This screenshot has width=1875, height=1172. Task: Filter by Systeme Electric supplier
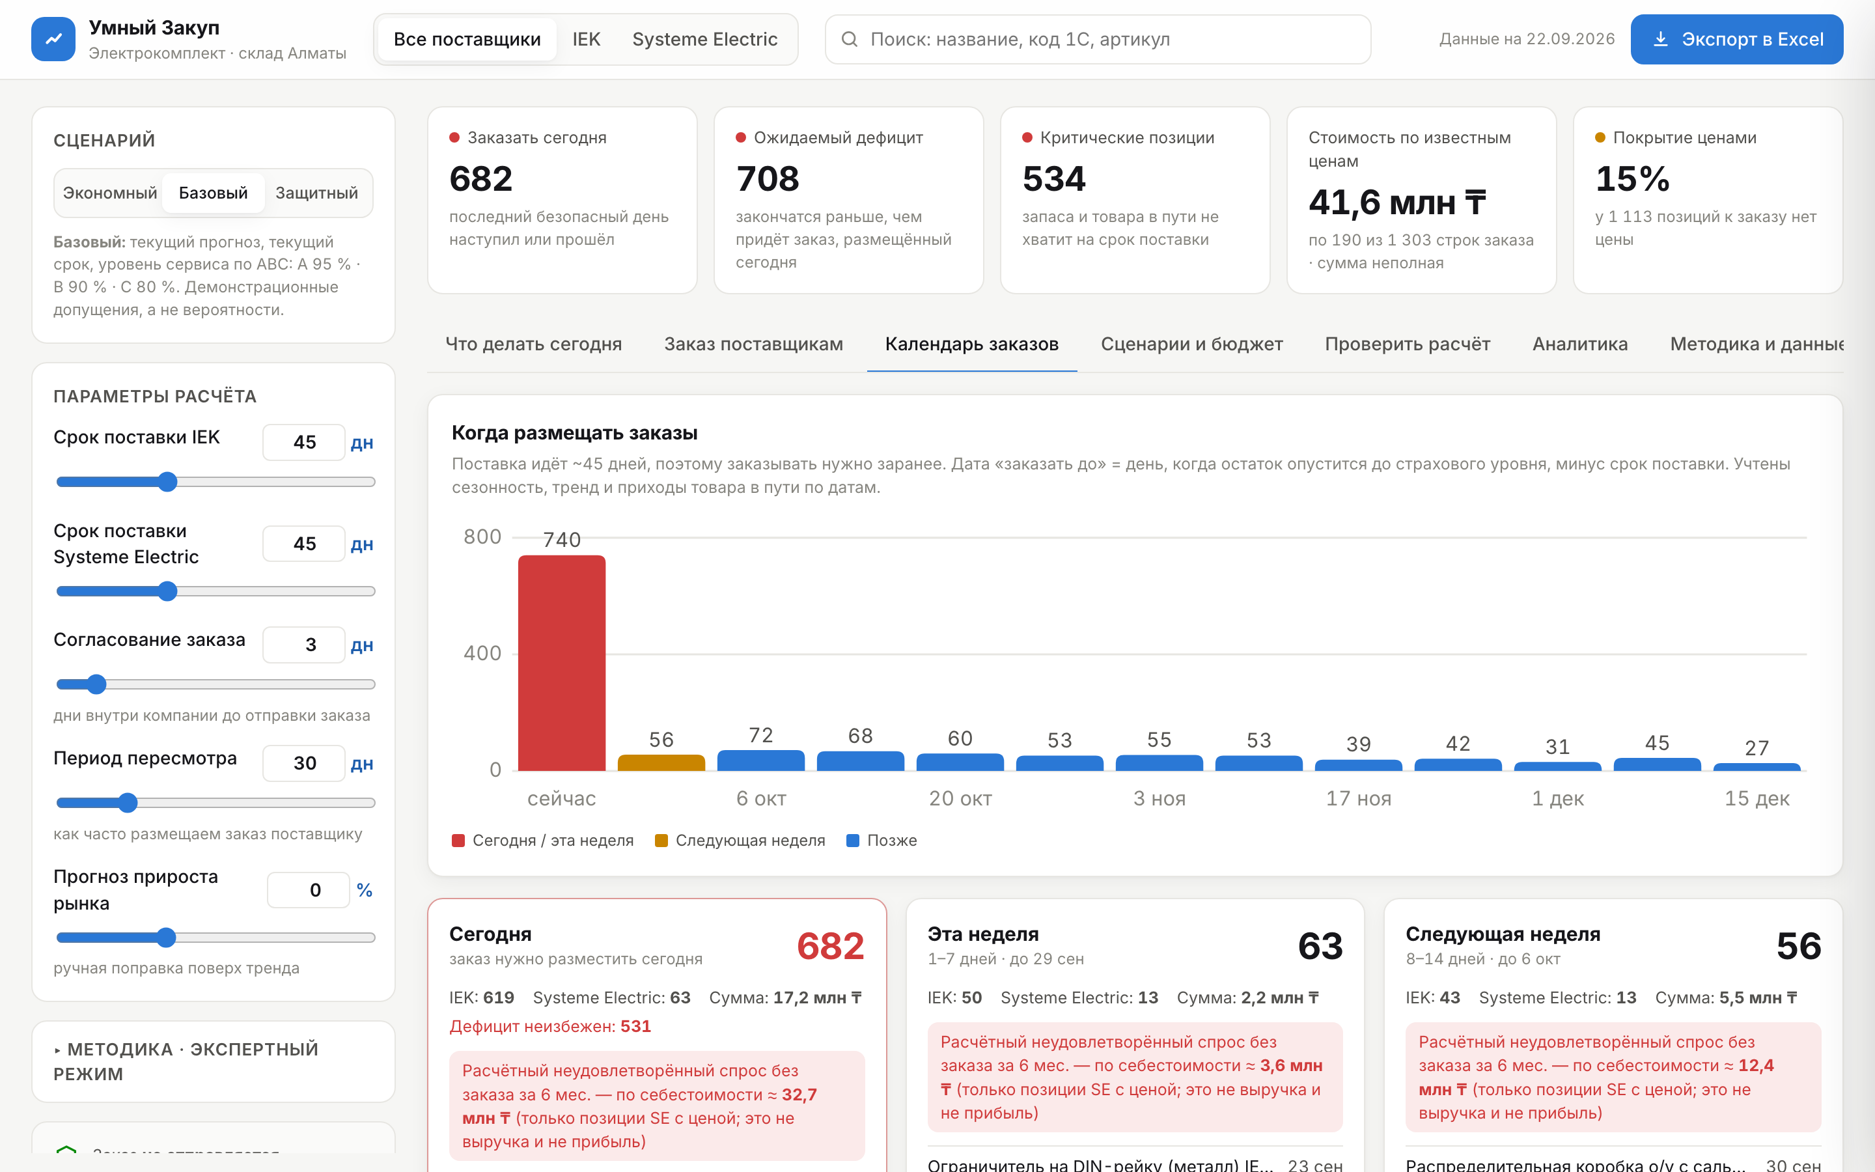pyautogui.click(x=704, y=39)
